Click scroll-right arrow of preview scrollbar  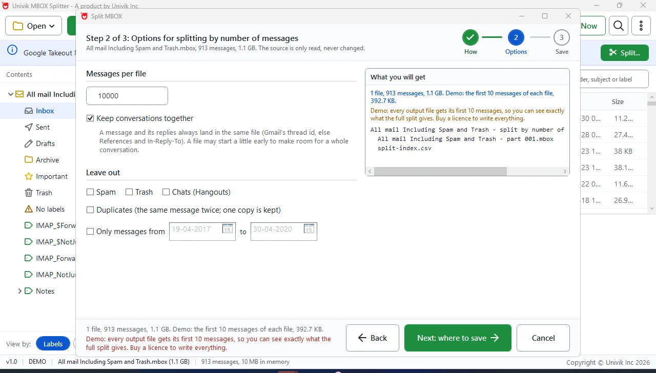click(x=565, y=172)
